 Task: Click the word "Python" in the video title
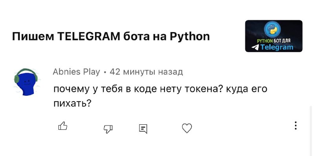pos(190,37)
